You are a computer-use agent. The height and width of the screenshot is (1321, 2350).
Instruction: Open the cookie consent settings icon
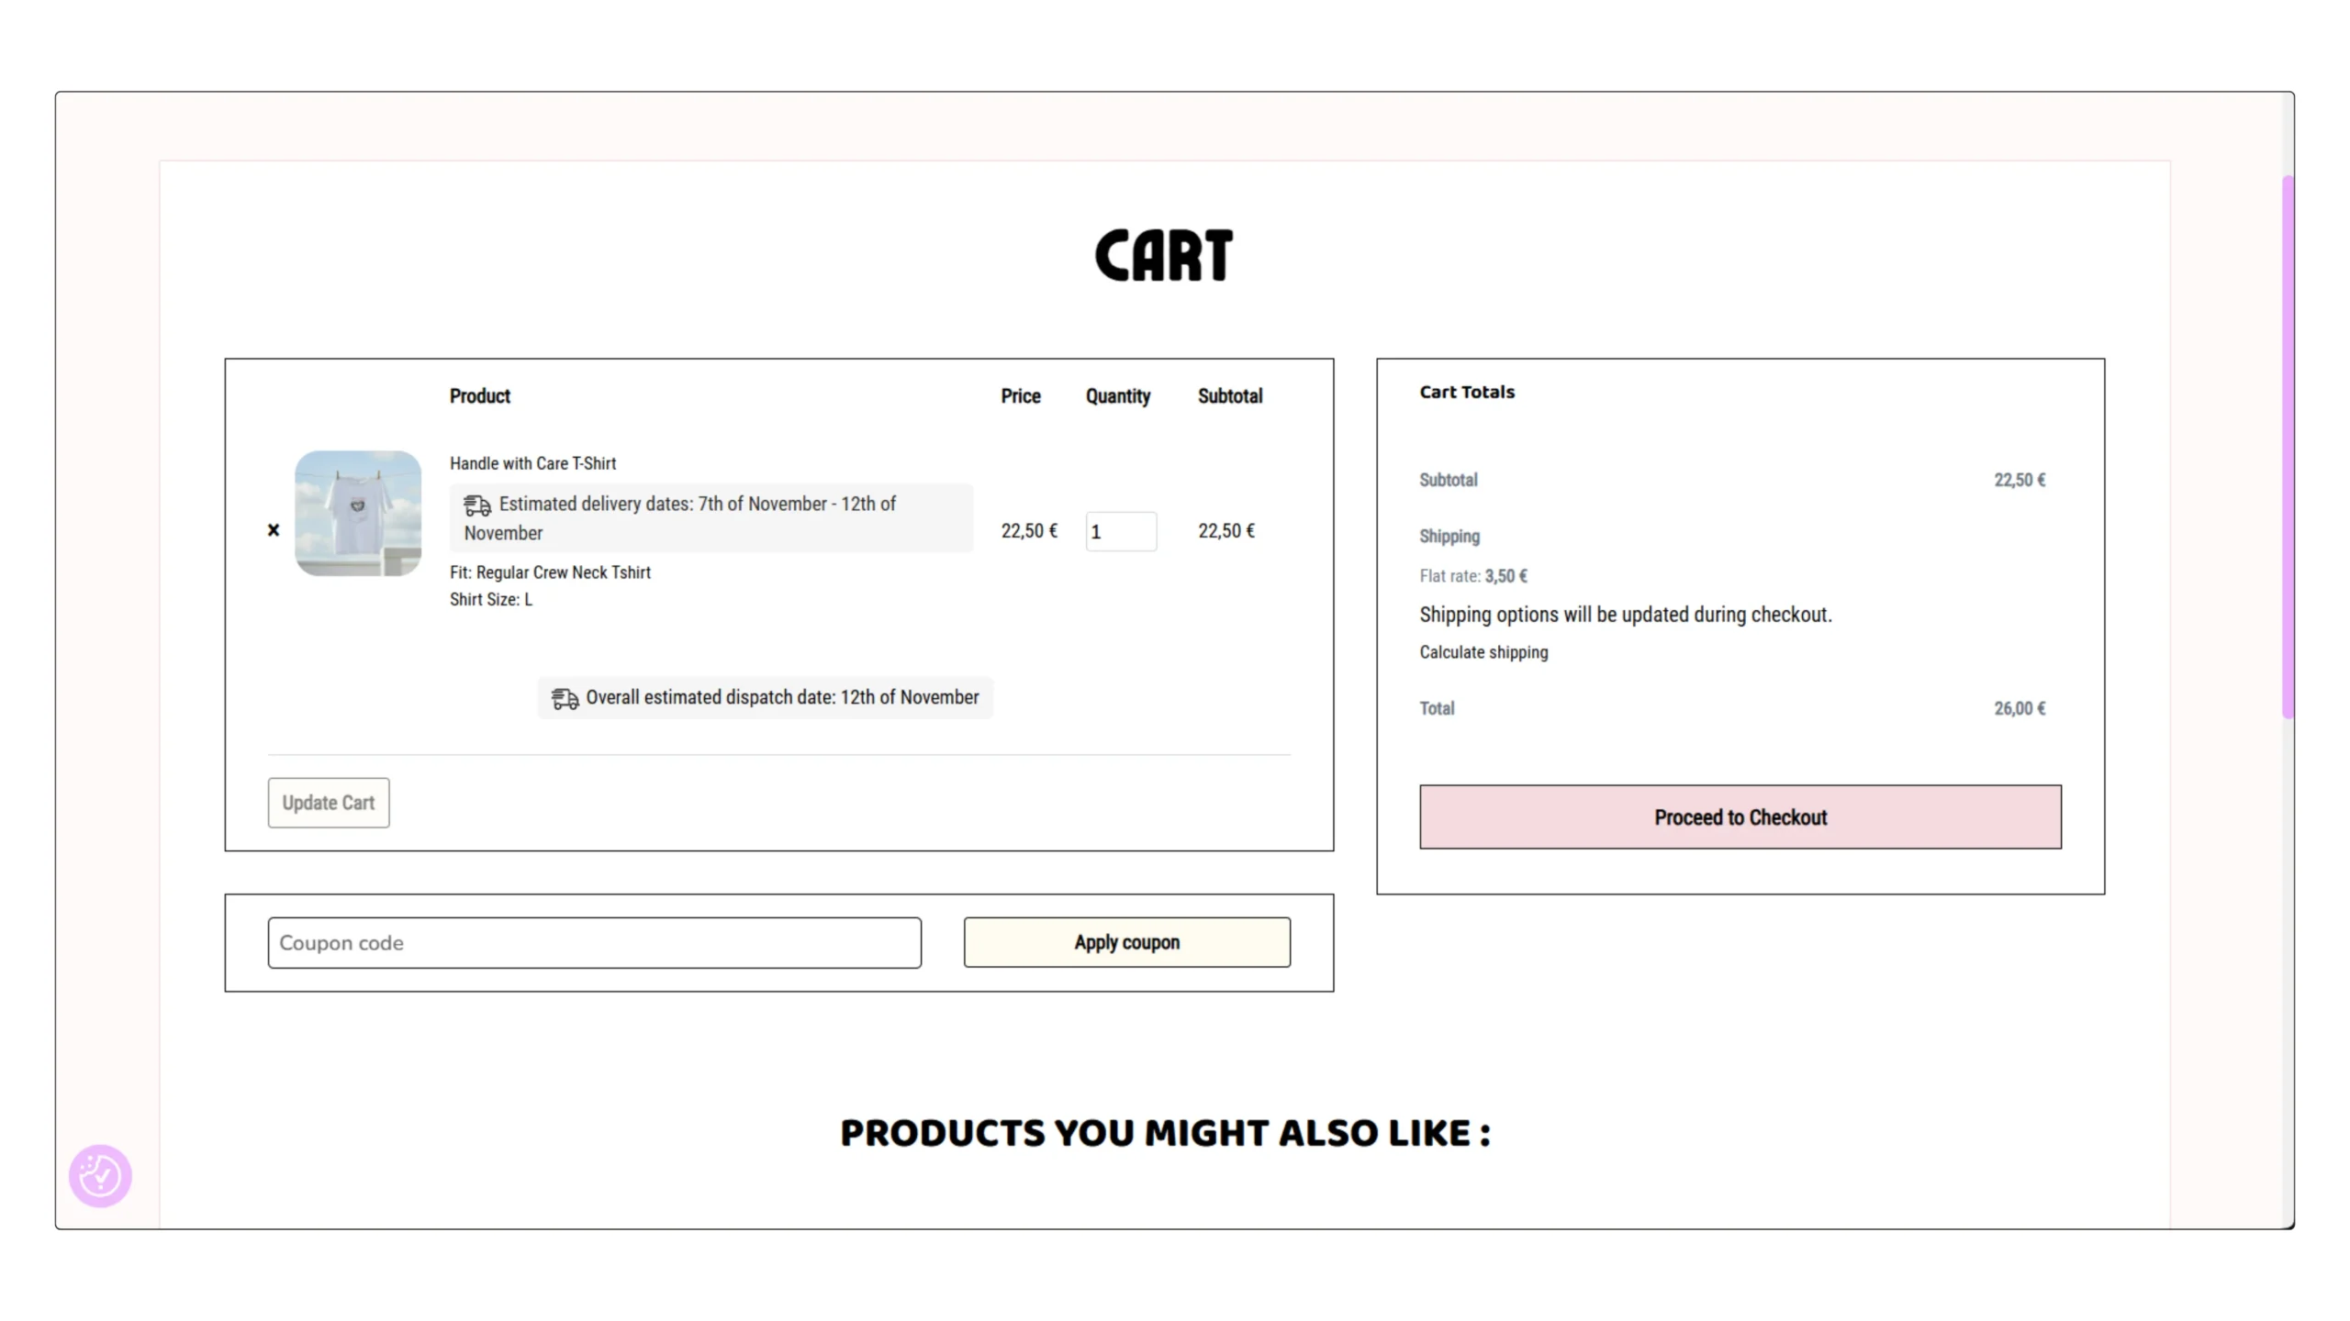pyautogui.click(x=100, y=1175)
